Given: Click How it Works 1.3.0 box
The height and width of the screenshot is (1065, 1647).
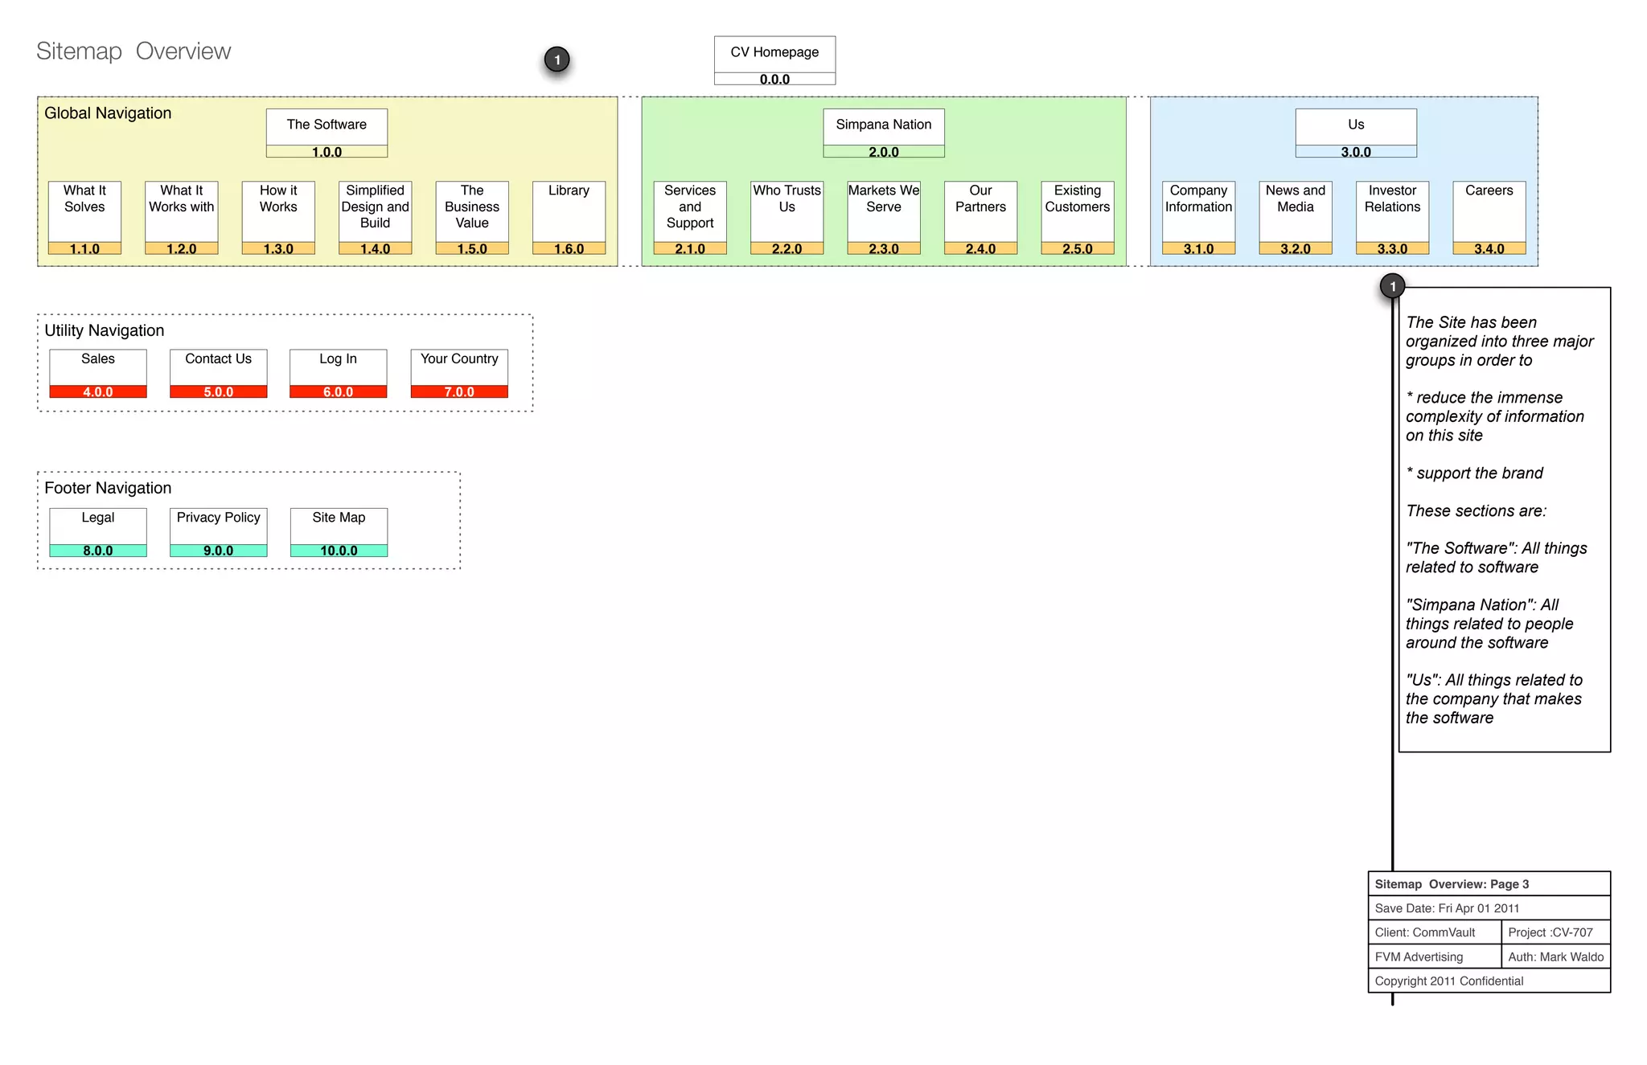Looking at the screenshot, I should 278,218.
